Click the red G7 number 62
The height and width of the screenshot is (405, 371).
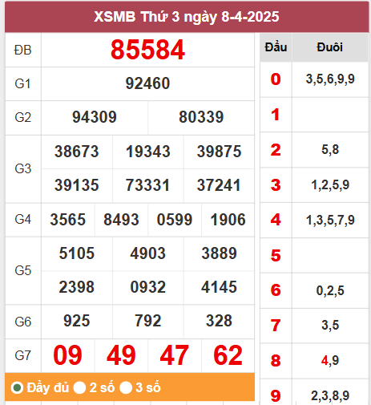point(228,355)
